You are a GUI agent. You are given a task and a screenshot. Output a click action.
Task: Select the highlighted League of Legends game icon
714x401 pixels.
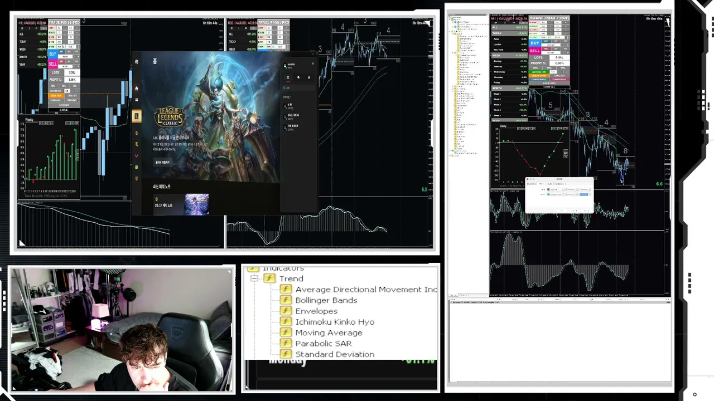137,116
